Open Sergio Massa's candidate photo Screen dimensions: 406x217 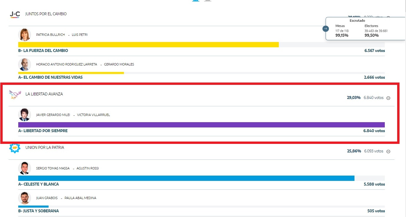[24, 168]
